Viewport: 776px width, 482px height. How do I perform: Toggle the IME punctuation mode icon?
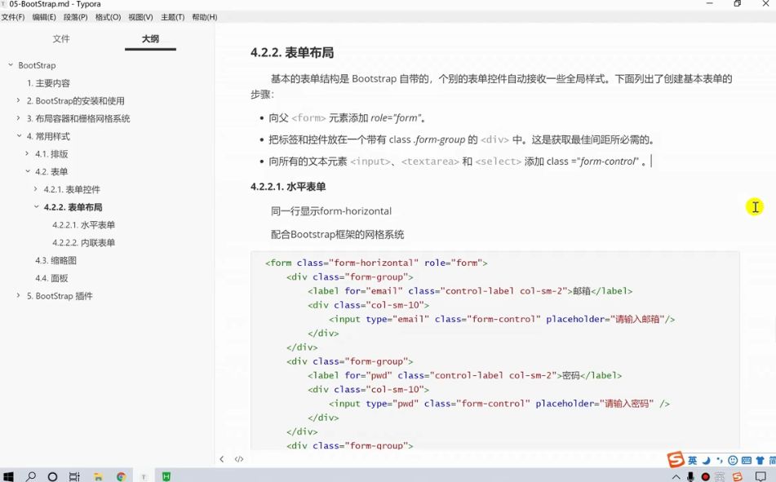coord(720,460)
